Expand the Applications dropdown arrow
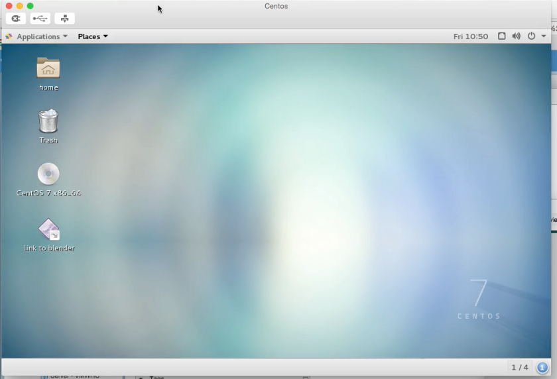The width and height of the screenshot is (557, 379). [65, 36]
